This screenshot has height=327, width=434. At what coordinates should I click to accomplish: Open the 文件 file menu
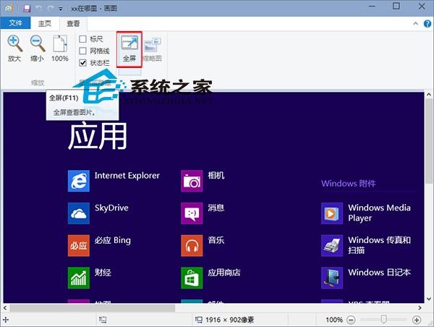coord(15,22)
